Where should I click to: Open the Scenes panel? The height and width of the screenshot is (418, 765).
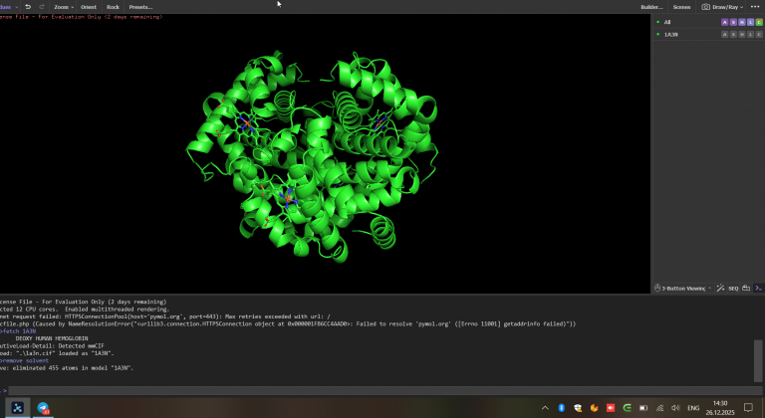click(x=681, y=7)
